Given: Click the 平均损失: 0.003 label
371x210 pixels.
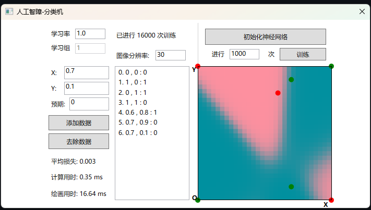Looking at the screenshot, I should point(74,162).
